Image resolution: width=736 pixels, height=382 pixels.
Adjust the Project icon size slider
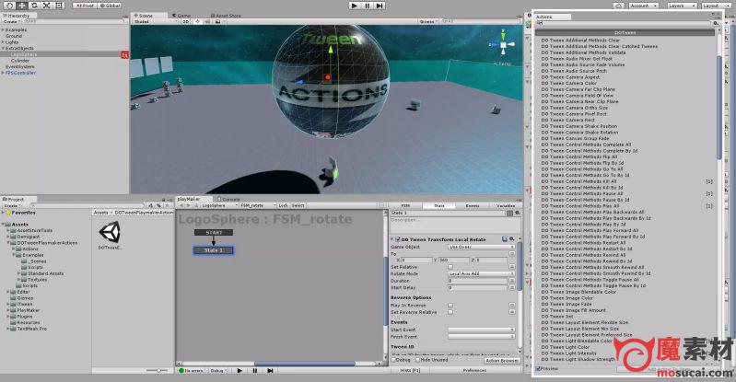(158, 370)
